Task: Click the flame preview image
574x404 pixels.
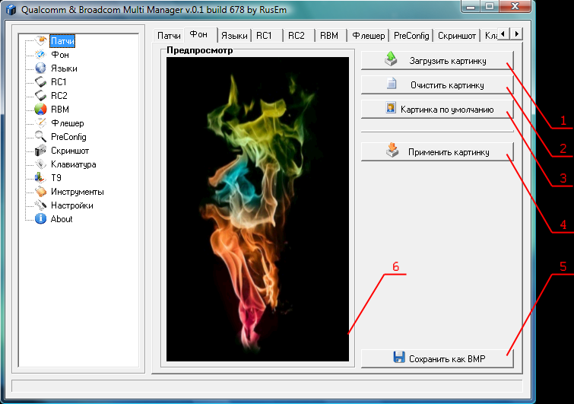Action: coord(258,208)
